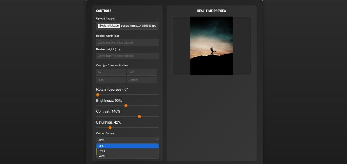Click the 'Upload Image:' label
347x164 pixels.
point(105,19)
